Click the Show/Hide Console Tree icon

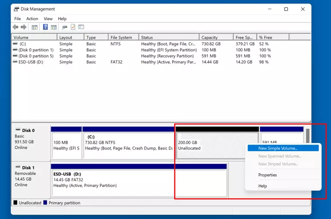click(35, 27)
